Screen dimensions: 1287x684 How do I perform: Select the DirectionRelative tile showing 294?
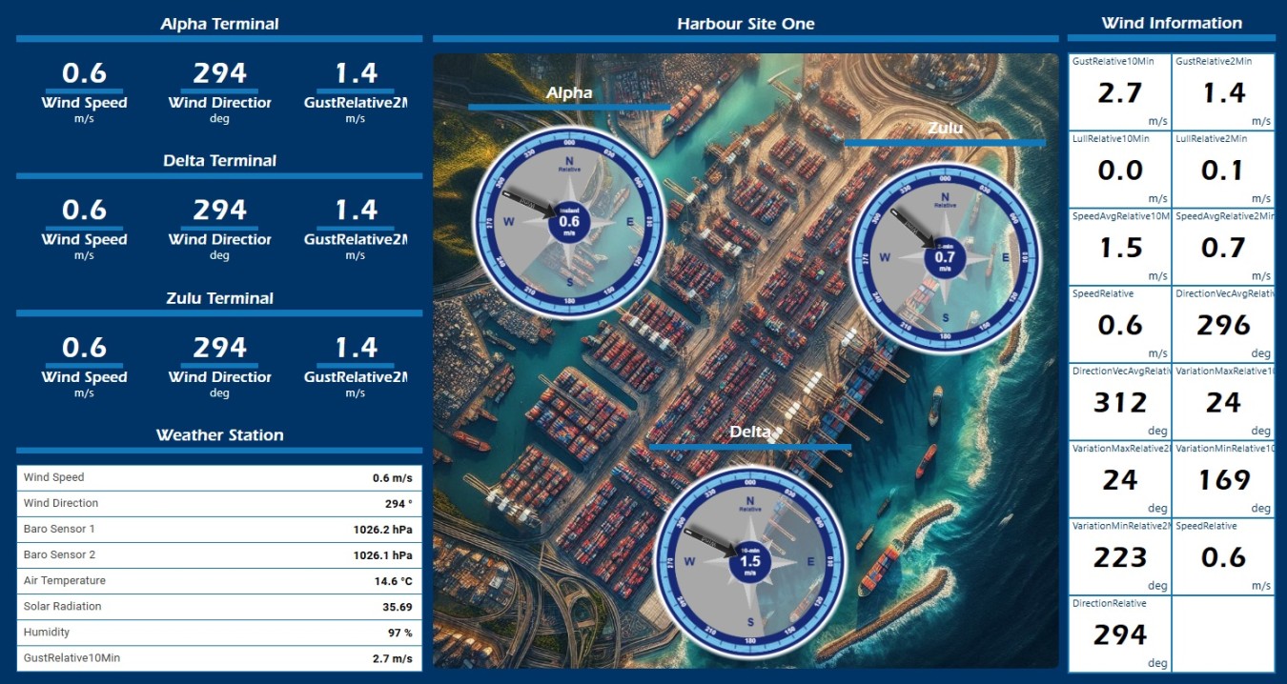1119,634
